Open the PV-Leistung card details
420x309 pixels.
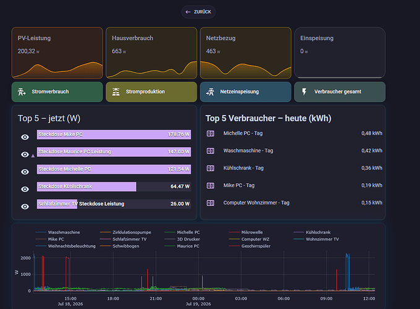pyautogui.click(x=58, y=53)
